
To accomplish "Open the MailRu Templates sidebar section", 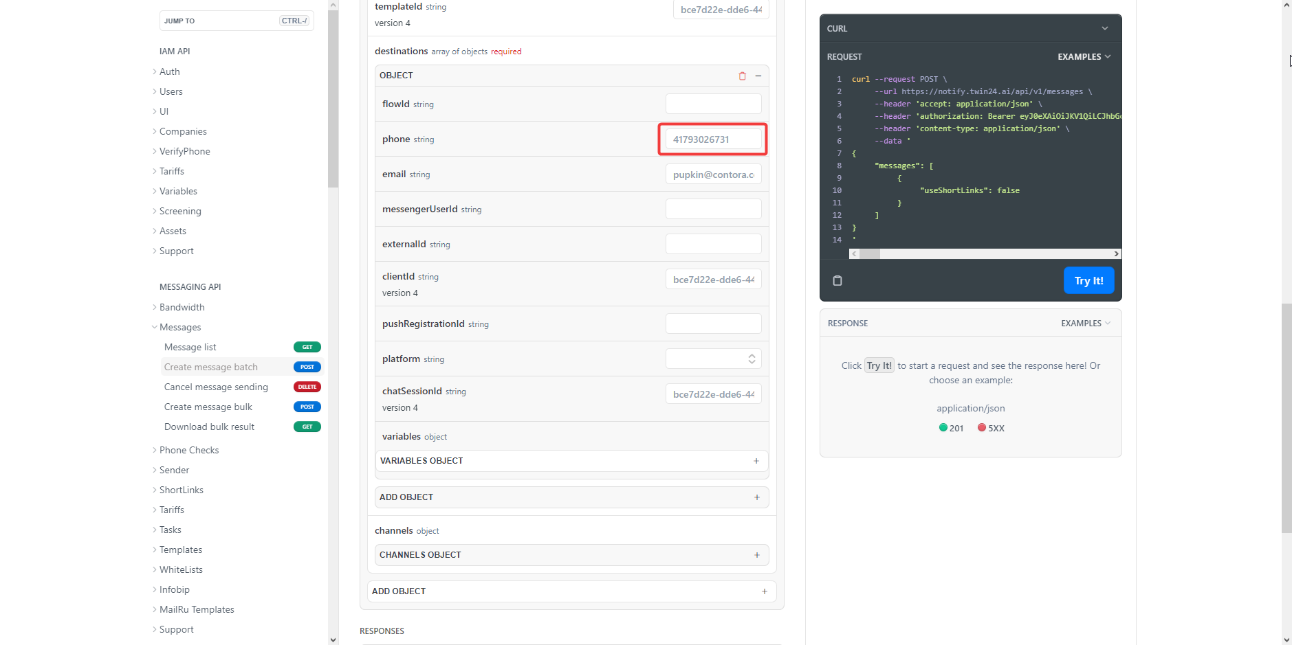I will pyautogui.click(x=197, y=609).
